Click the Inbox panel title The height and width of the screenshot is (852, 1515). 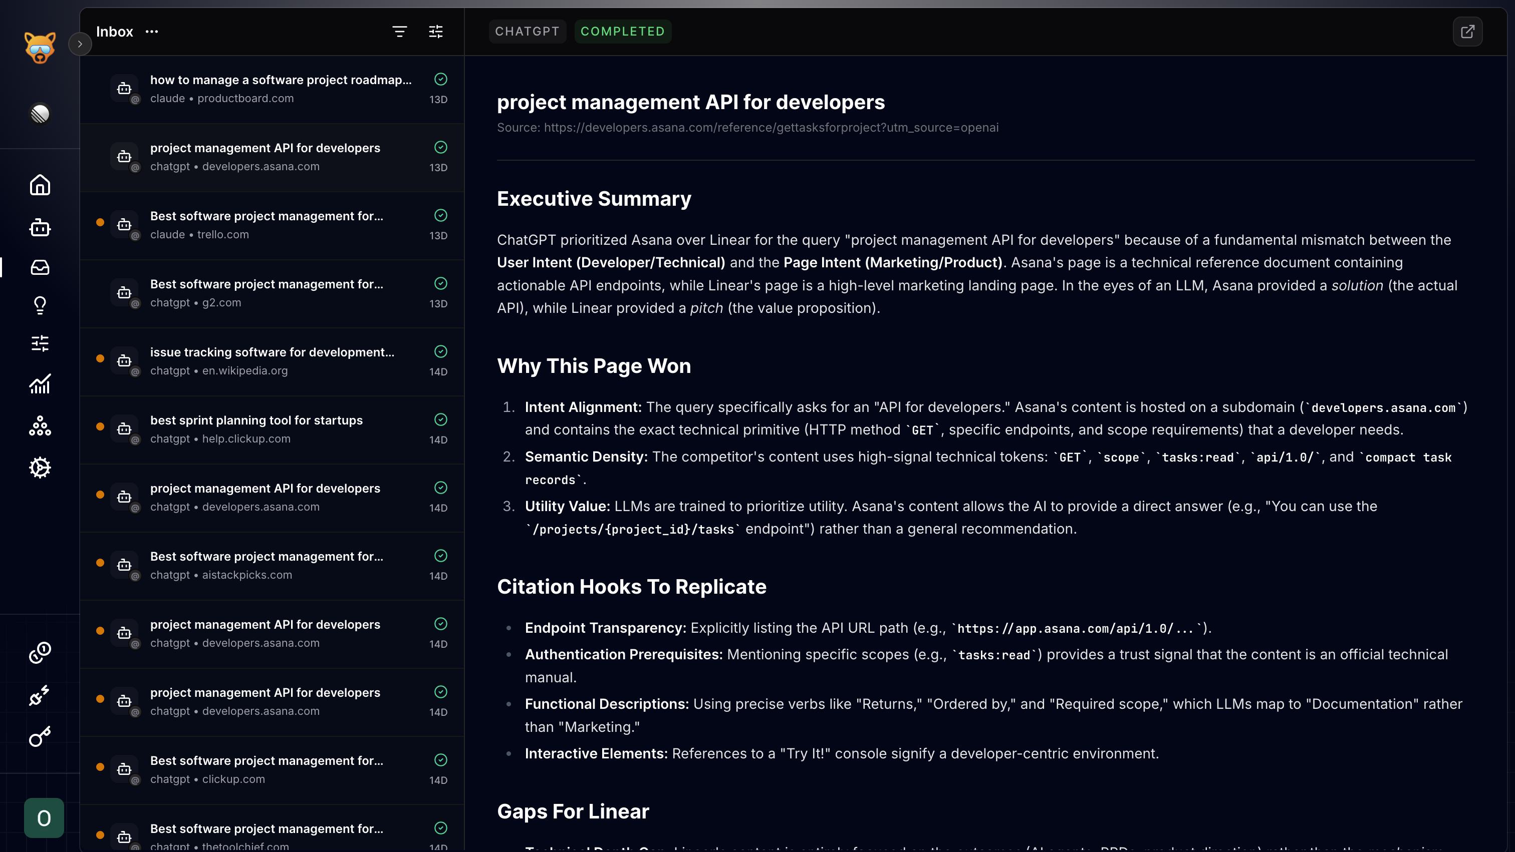[x=115, y=32]
